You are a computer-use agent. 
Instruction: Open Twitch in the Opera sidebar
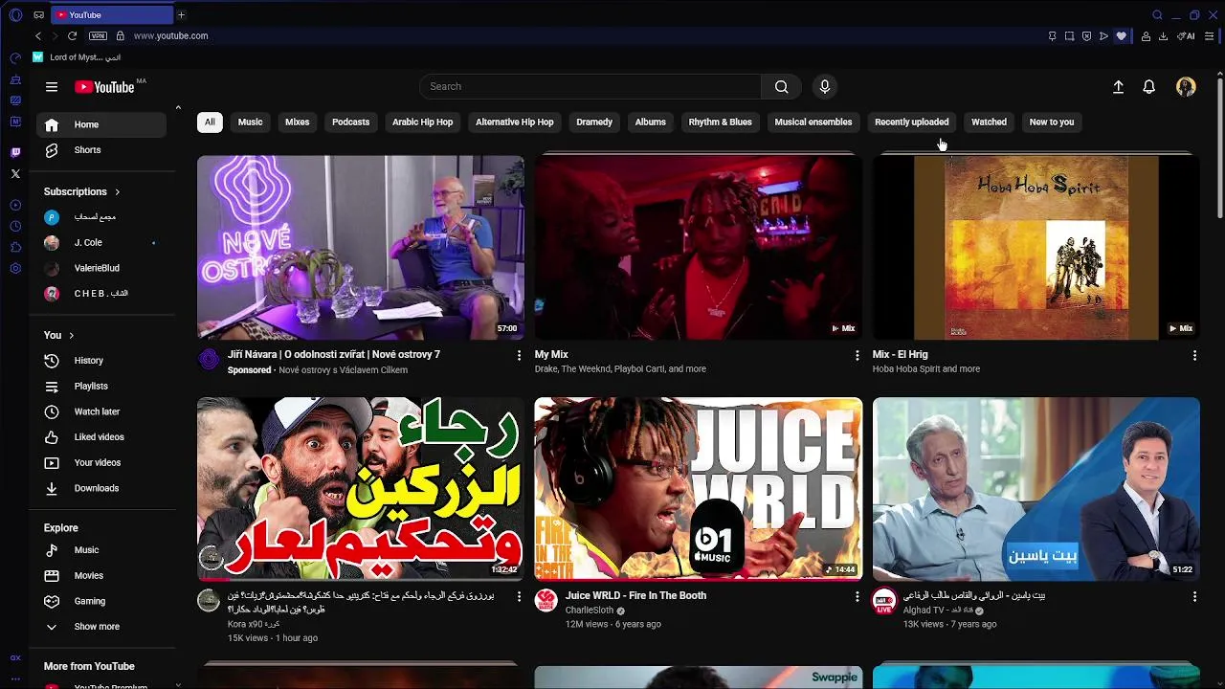pyautogui.click(x=15, y=152)
